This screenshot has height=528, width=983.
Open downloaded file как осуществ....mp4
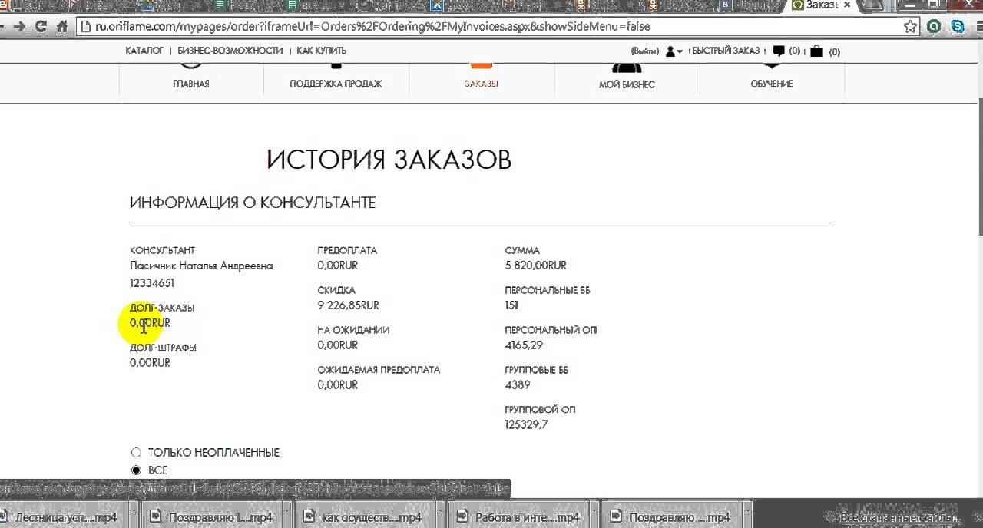[366, 518]
